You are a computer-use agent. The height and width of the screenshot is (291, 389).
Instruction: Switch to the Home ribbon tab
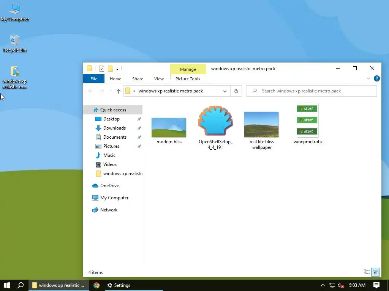115,79
